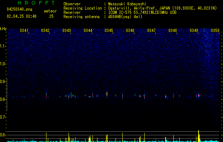Select observer name Masayuki Kobayashi
223x142 pixels.
click(x=127, y=4)
